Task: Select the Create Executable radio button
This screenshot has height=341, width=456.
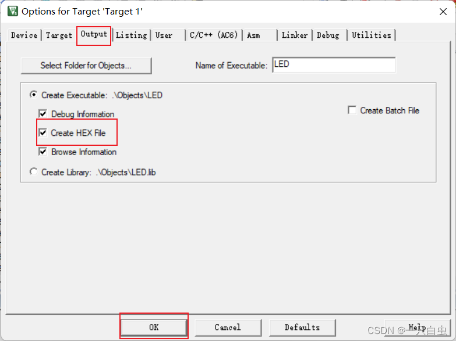Action: pos(34,95)
